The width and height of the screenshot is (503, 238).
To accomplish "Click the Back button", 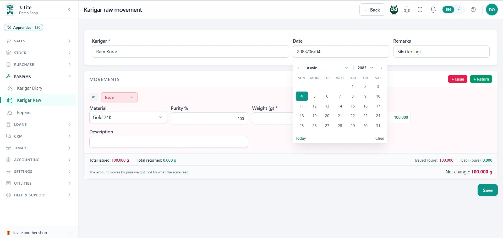I will coord(372,10).
